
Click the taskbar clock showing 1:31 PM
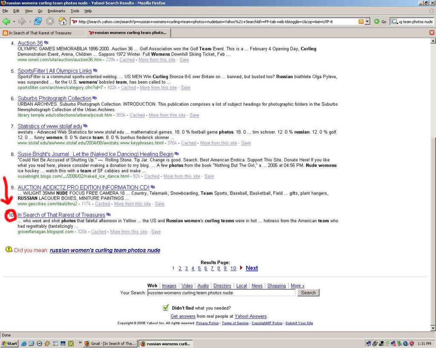425,344
